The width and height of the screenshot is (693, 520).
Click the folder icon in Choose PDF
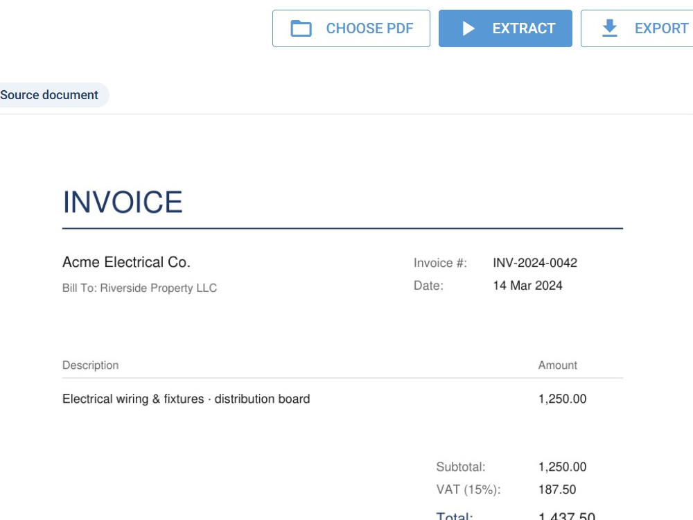(x=301, y=28)
